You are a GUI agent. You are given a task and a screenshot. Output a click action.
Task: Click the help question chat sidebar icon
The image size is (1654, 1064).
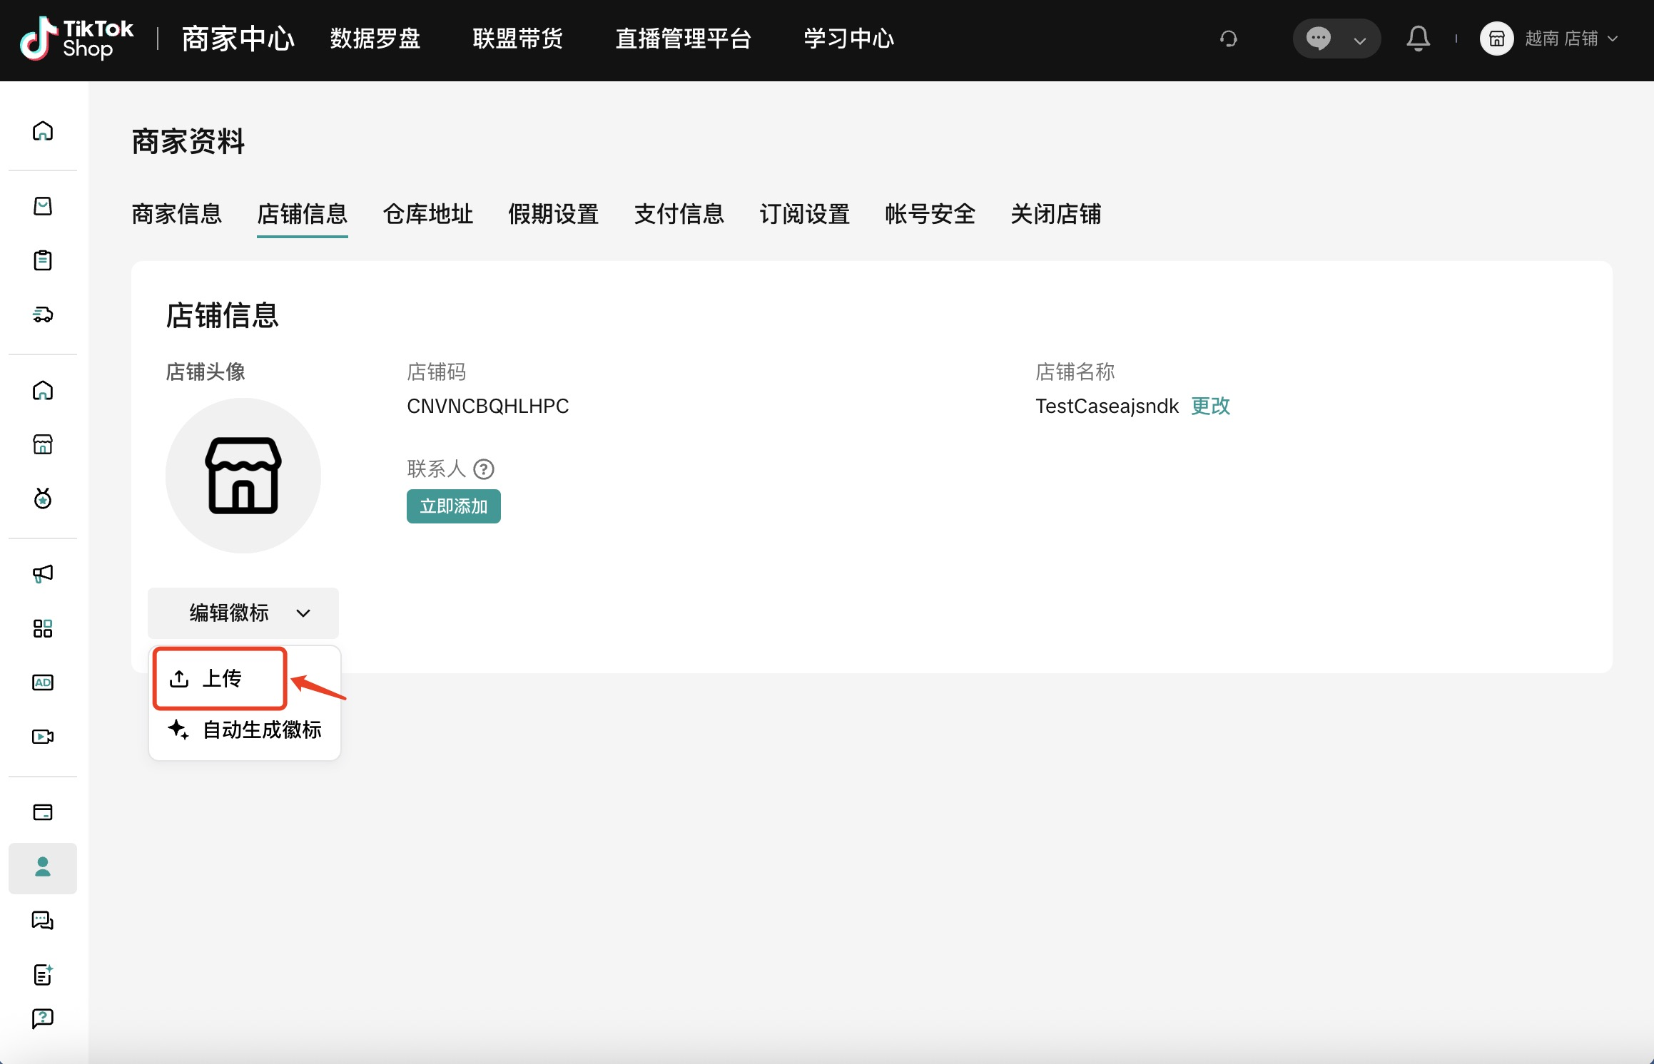[43, 1018]
